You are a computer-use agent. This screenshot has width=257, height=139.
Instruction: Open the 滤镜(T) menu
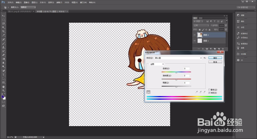pyautogui.click(x=59, y=3)
